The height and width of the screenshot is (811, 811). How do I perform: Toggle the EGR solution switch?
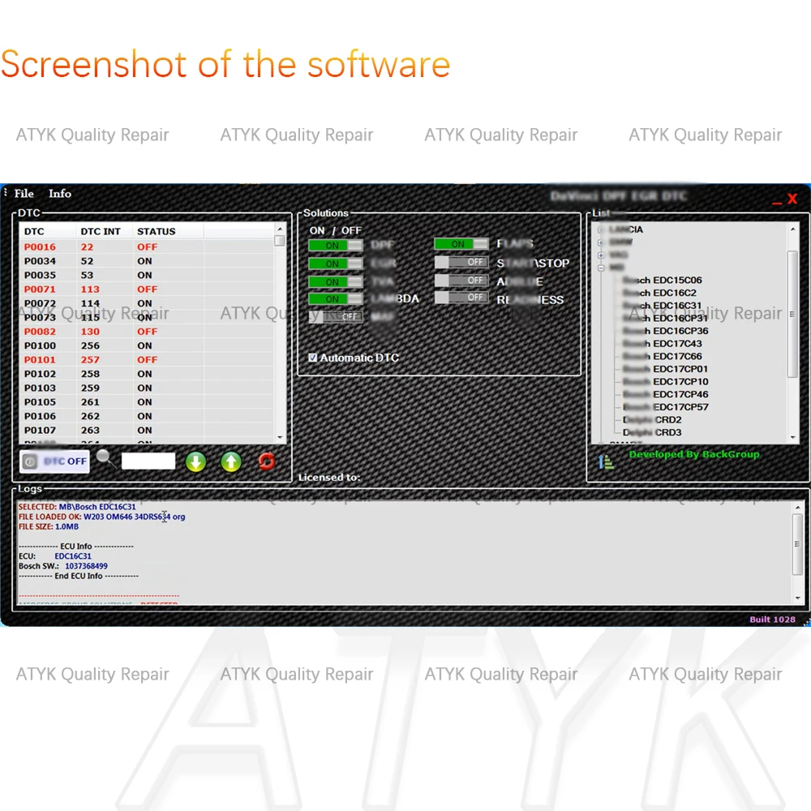point(336,264)
